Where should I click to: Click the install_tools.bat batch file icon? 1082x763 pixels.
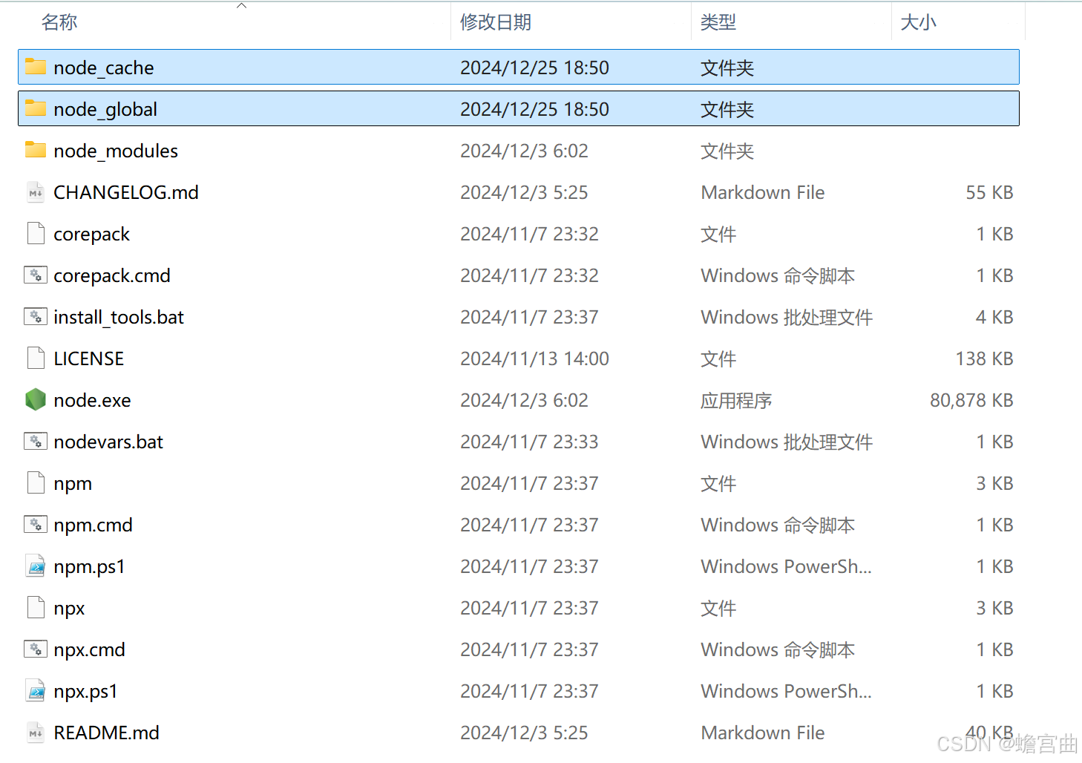[x=36, y=317]
